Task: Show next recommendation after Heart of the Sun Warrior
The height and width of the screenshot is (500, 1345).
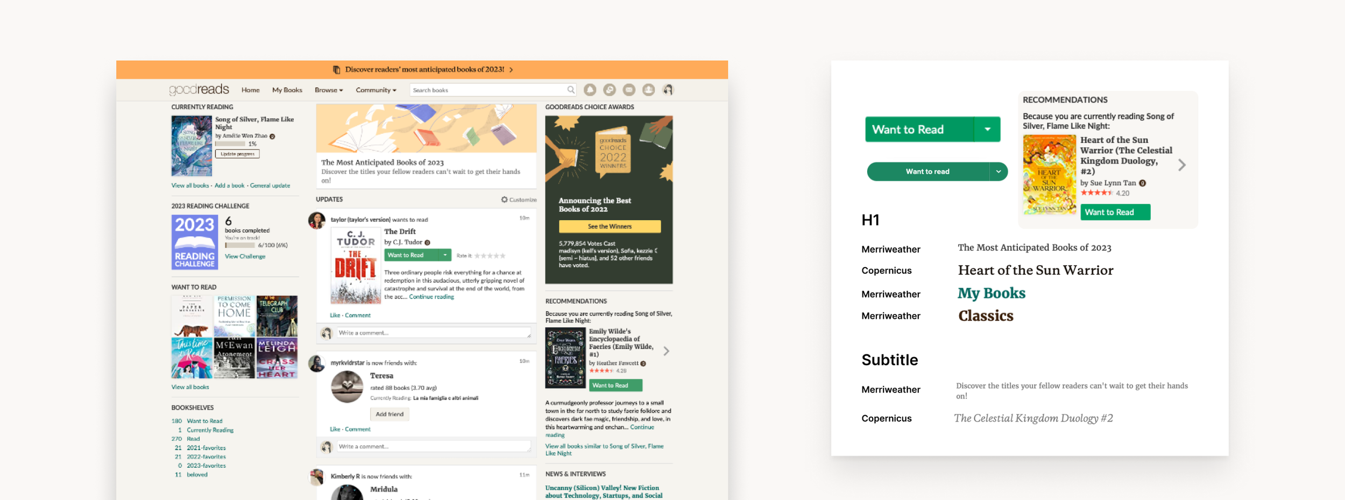Action: click(x=1181, y=165)
